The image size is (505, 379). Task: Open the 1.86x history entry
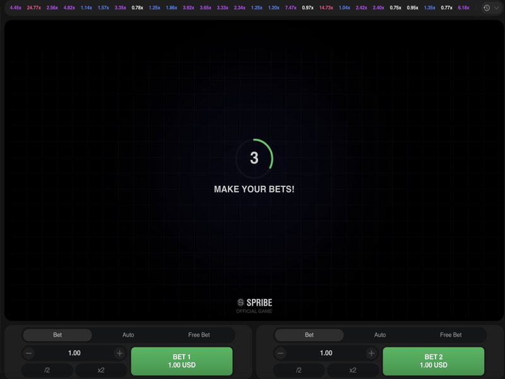172,8
